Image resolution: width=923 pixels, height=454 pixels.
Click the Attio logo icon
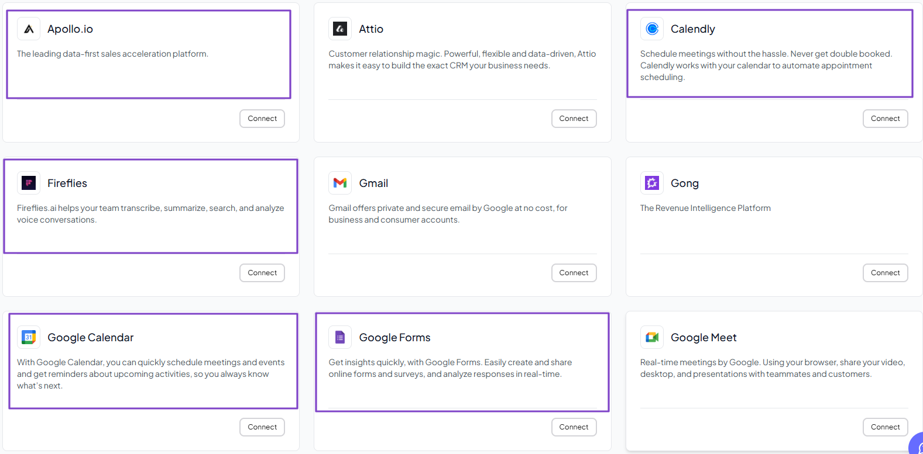[340, 29]
